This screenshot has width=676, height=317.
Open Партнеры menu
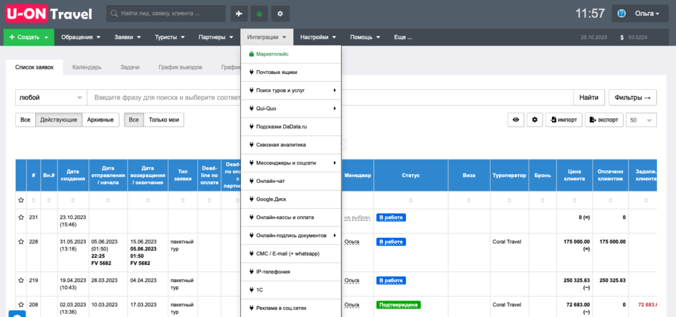pyautogui.click(x=216, y=37)
